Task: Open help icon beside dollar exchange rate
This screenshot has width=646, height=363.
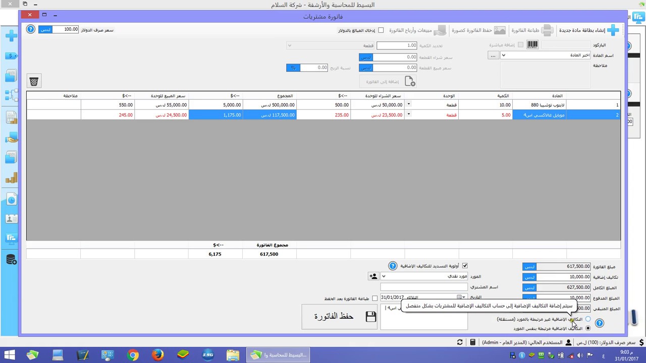Action: pos(31,30)
